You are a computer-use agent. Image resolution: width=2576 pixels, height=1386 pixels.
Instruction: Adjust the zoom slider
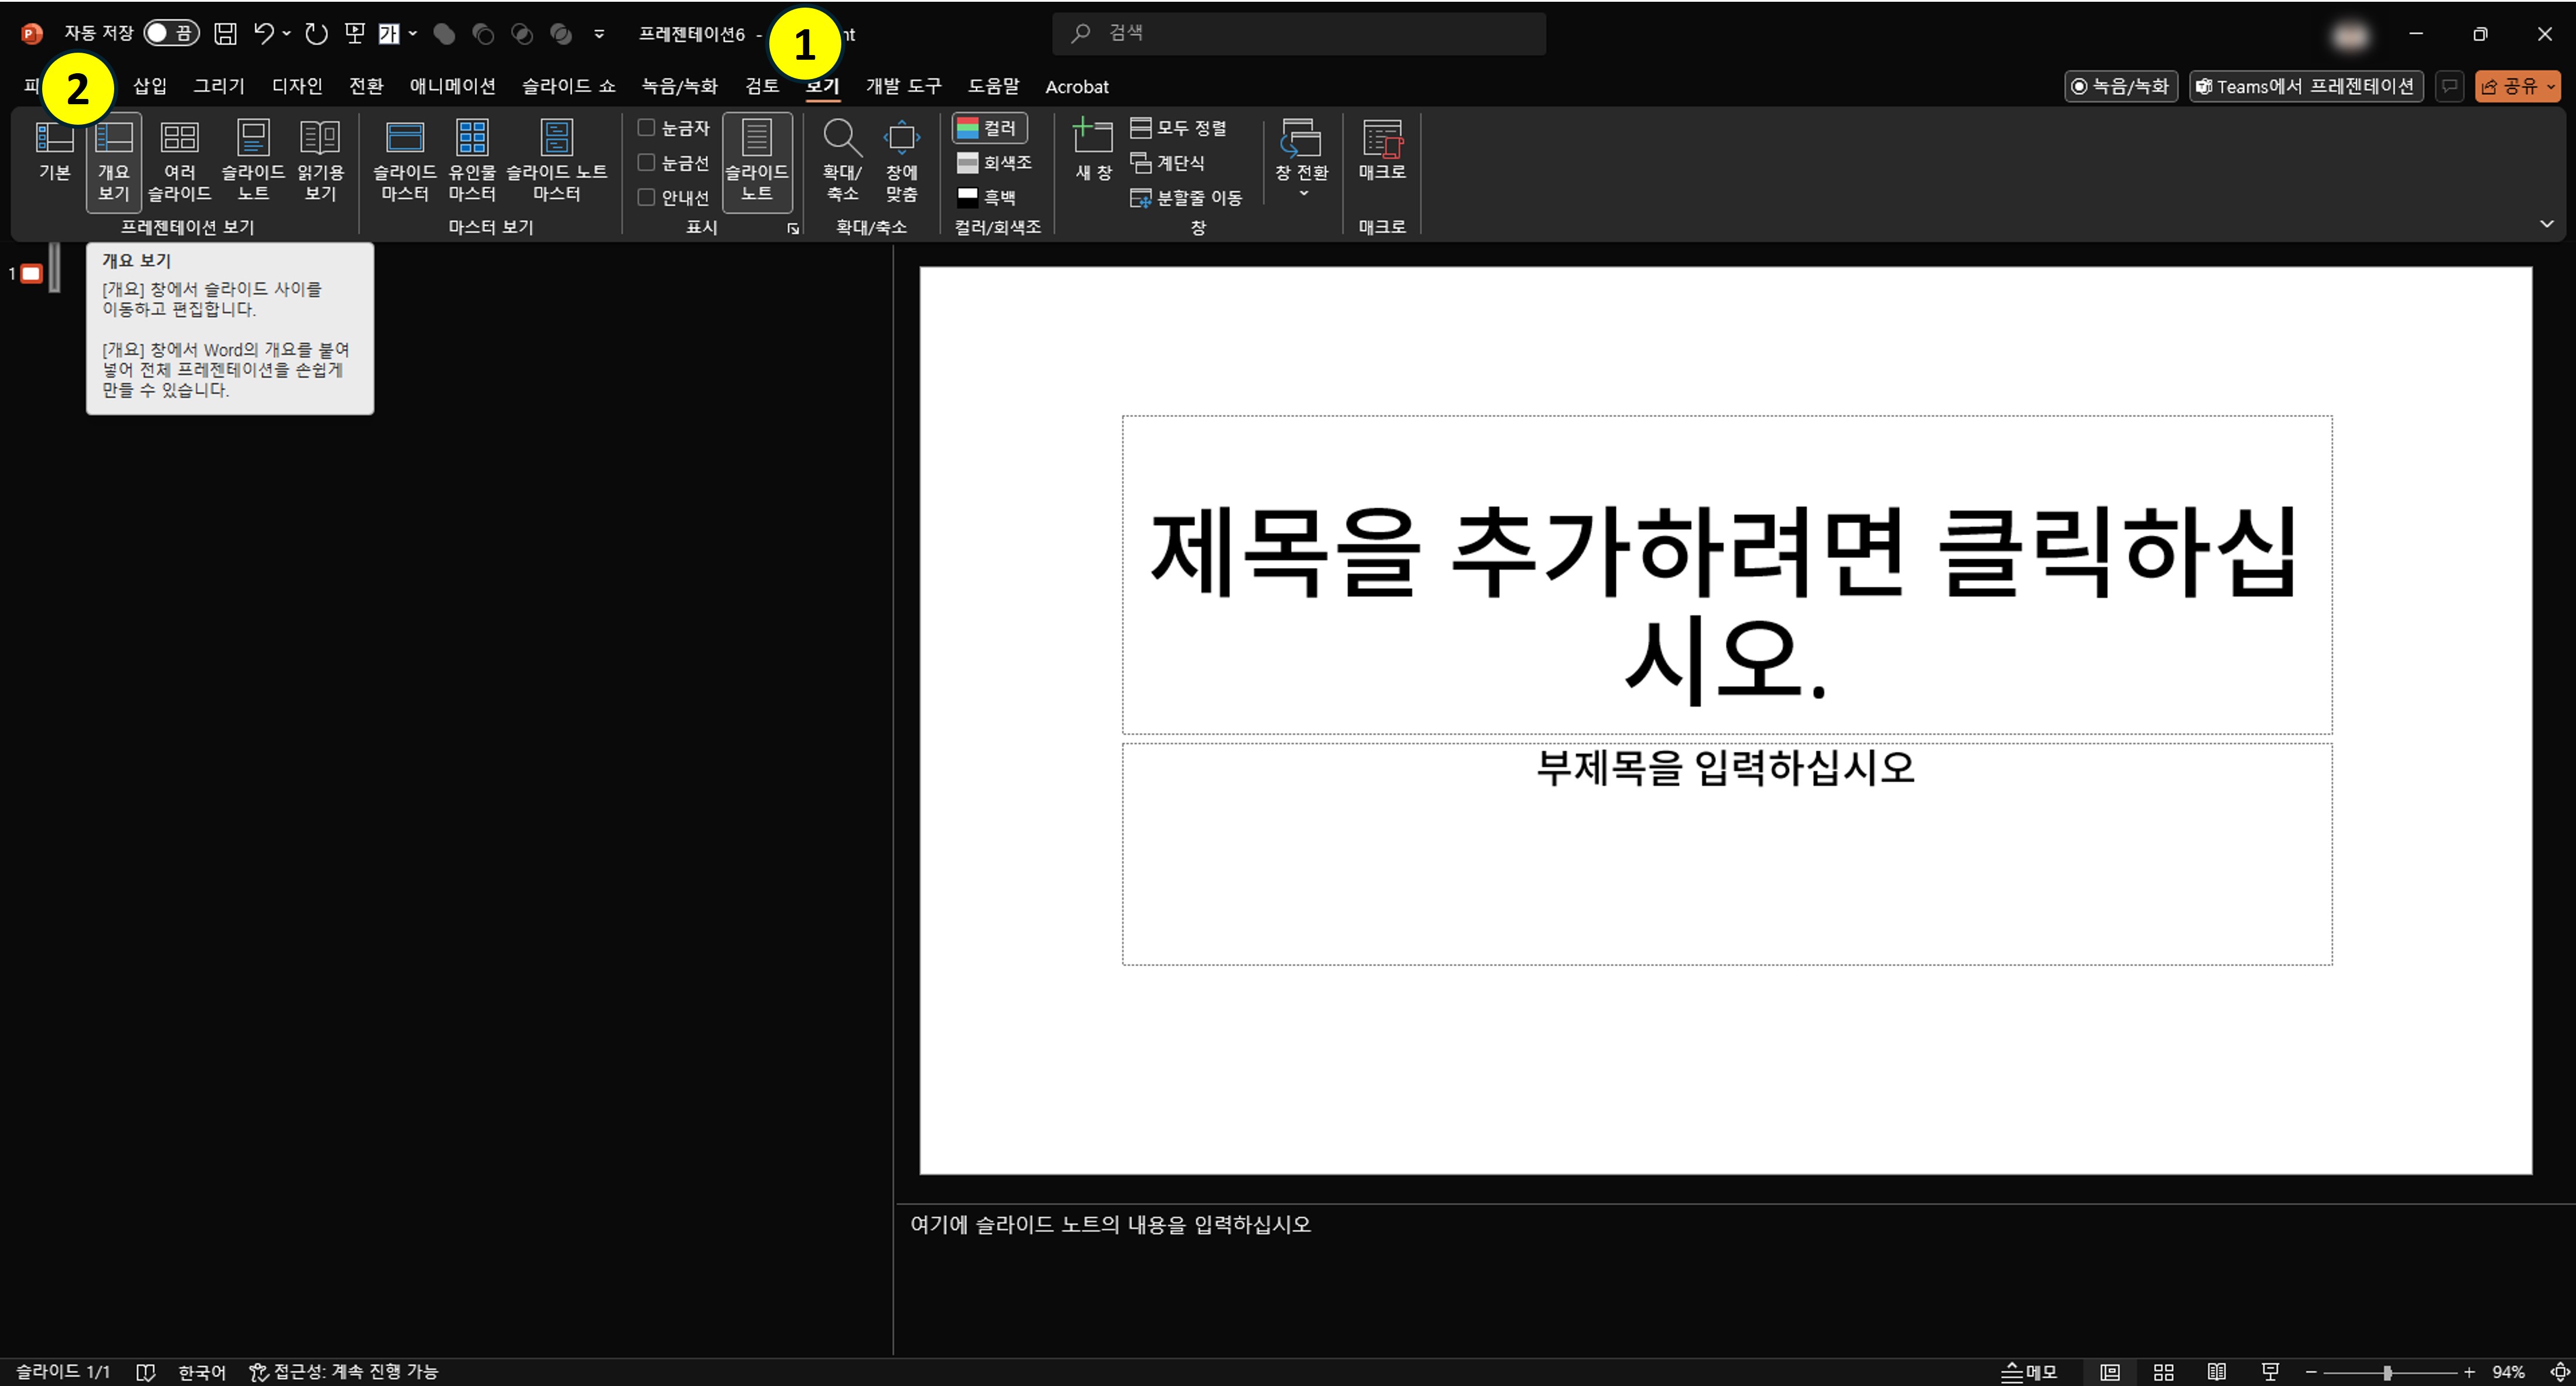click(2388, 1372)
